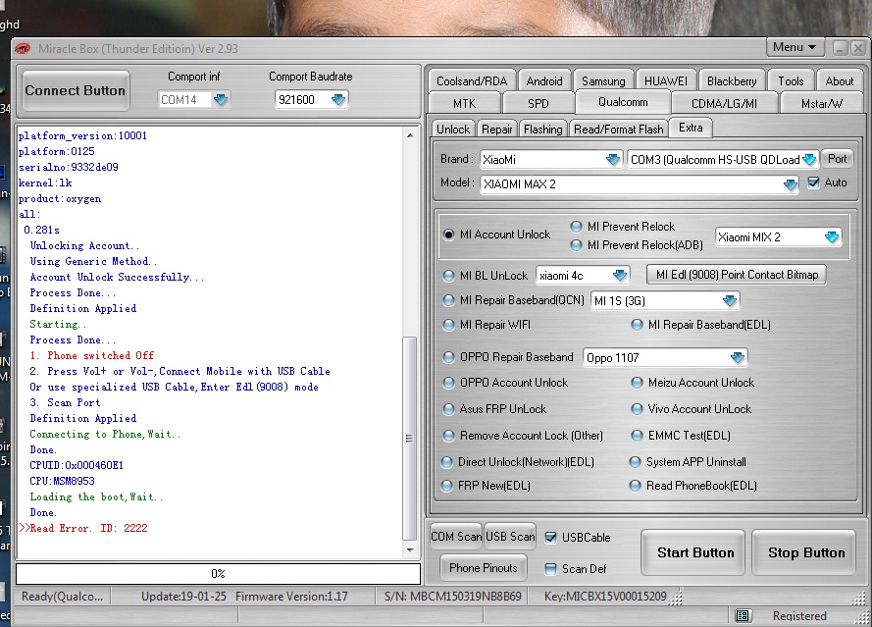Switch to the About tab
Image resolution: width=872 pixels, height=627 pixels.
click(x=840, y=81)
